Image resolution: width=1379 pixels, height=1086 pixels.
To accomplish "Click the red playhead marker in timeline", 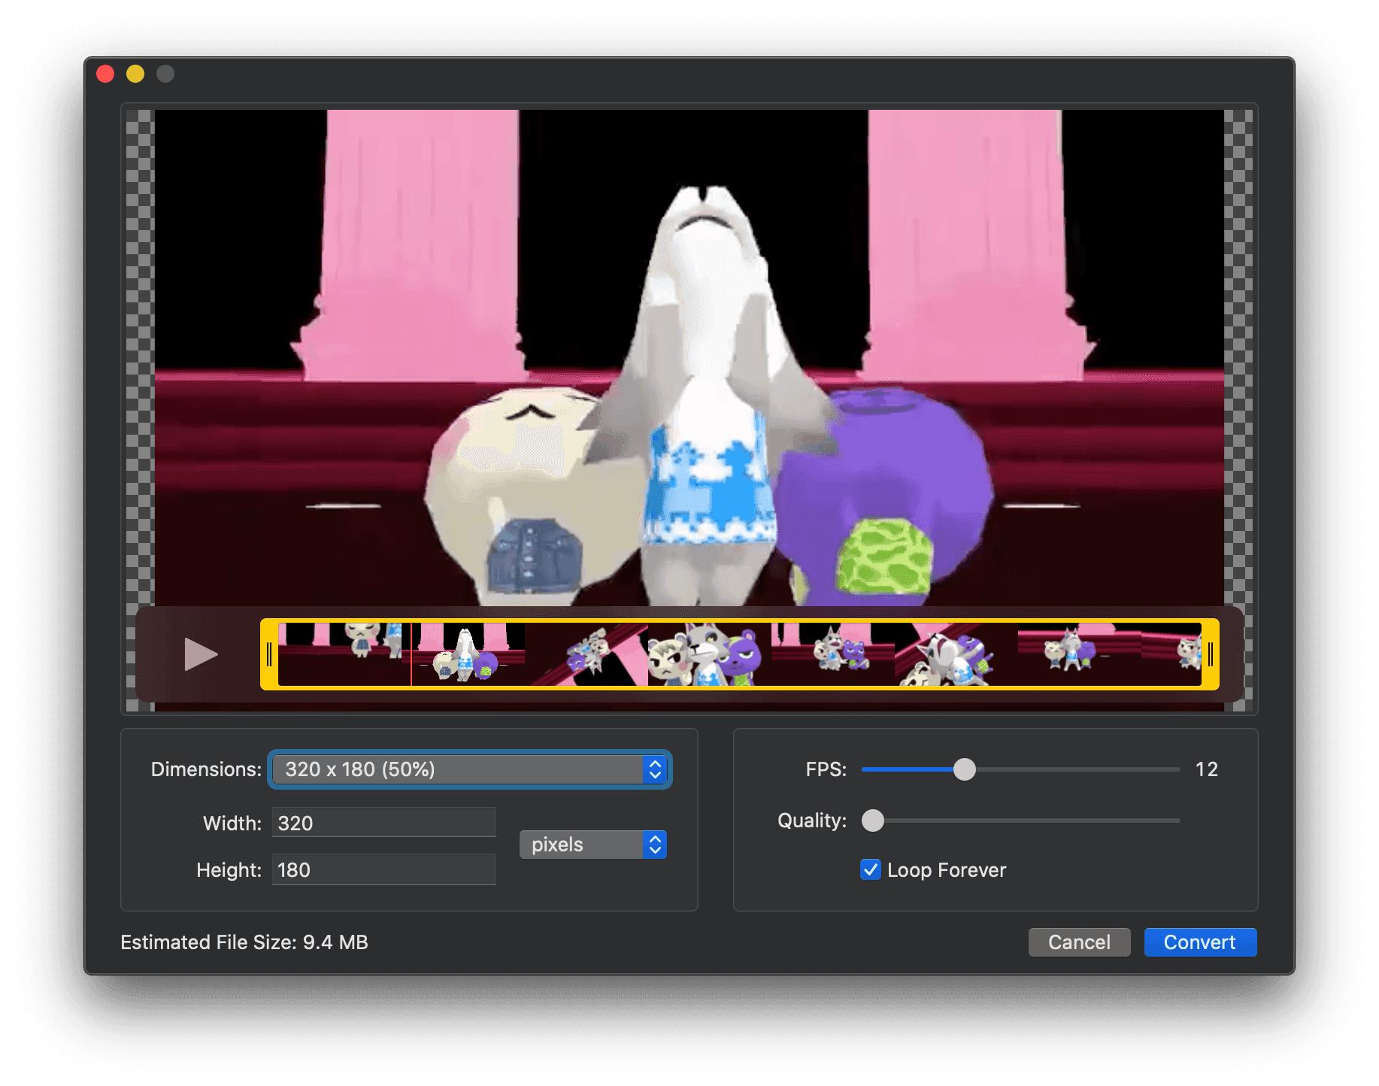I will (x=411, y=654).
